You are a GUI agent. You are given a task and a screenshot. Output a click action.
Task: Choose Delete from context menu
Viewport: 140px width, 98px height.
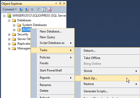click(52, 91)
